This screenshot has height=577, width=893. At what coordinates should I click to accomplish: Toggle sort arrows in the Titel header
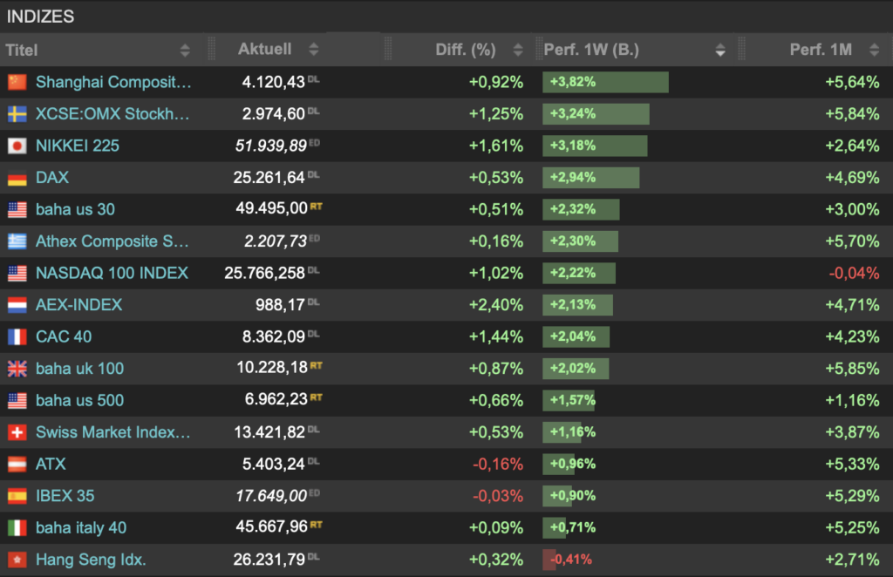pos(185,51)
